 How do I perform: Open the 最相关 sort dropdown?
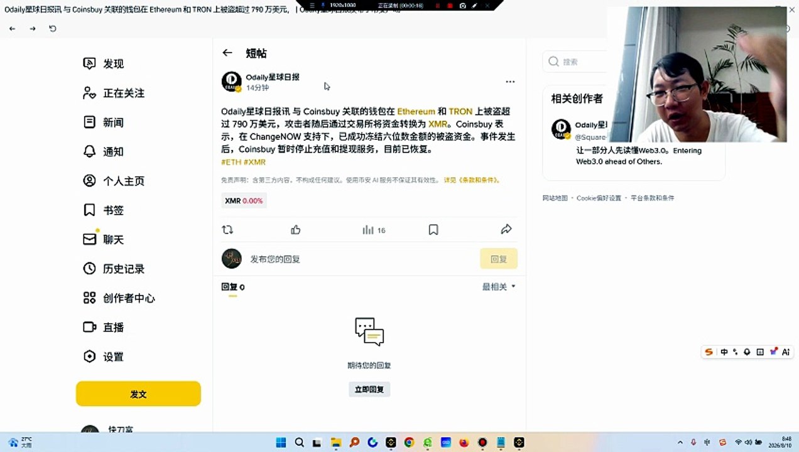click(x=499, y=286)
